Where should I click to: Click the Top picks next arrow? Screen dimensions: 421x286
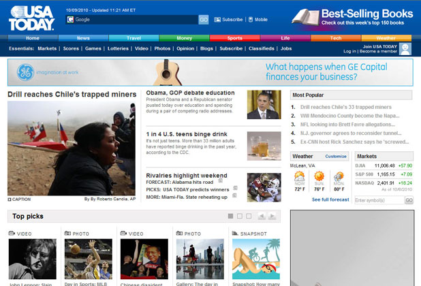click(273, 217)
